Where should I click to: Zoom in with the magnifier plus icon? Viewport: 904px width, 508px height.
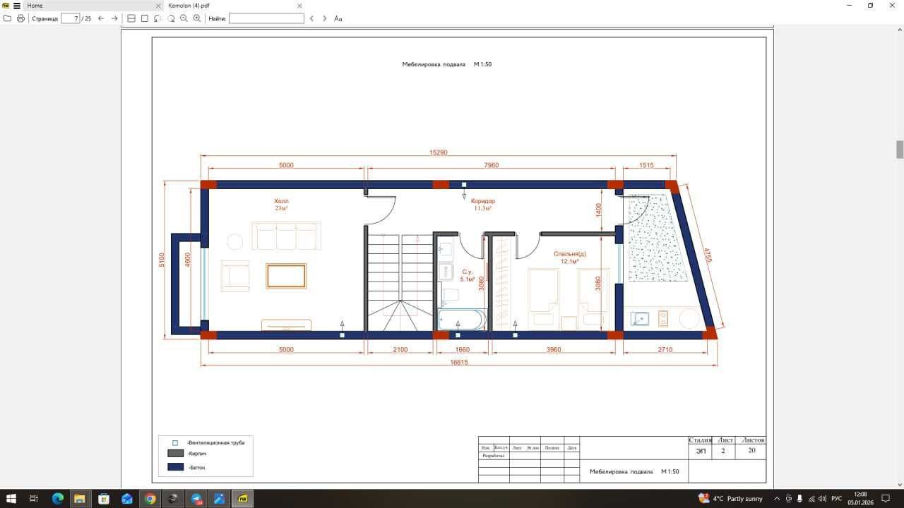[x=197, y=18]
